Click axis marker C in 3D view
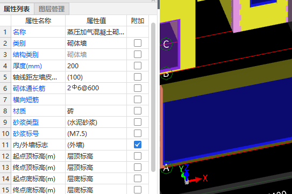Screen dimensions: 292x194 [166, 44]
